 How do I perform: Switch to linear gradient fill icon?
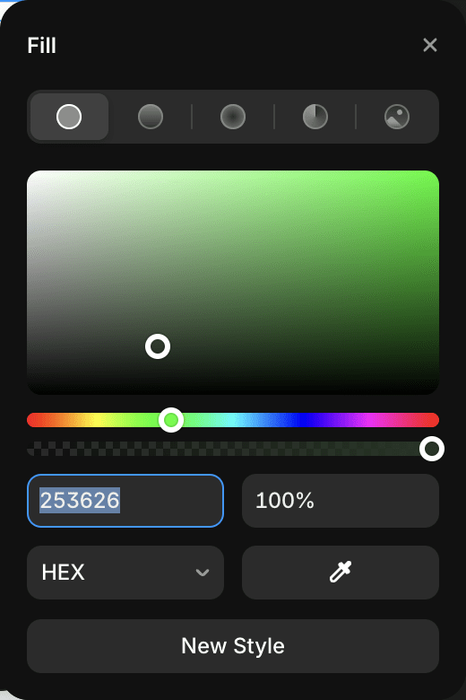pyautogui.click(x=151, y=117)
